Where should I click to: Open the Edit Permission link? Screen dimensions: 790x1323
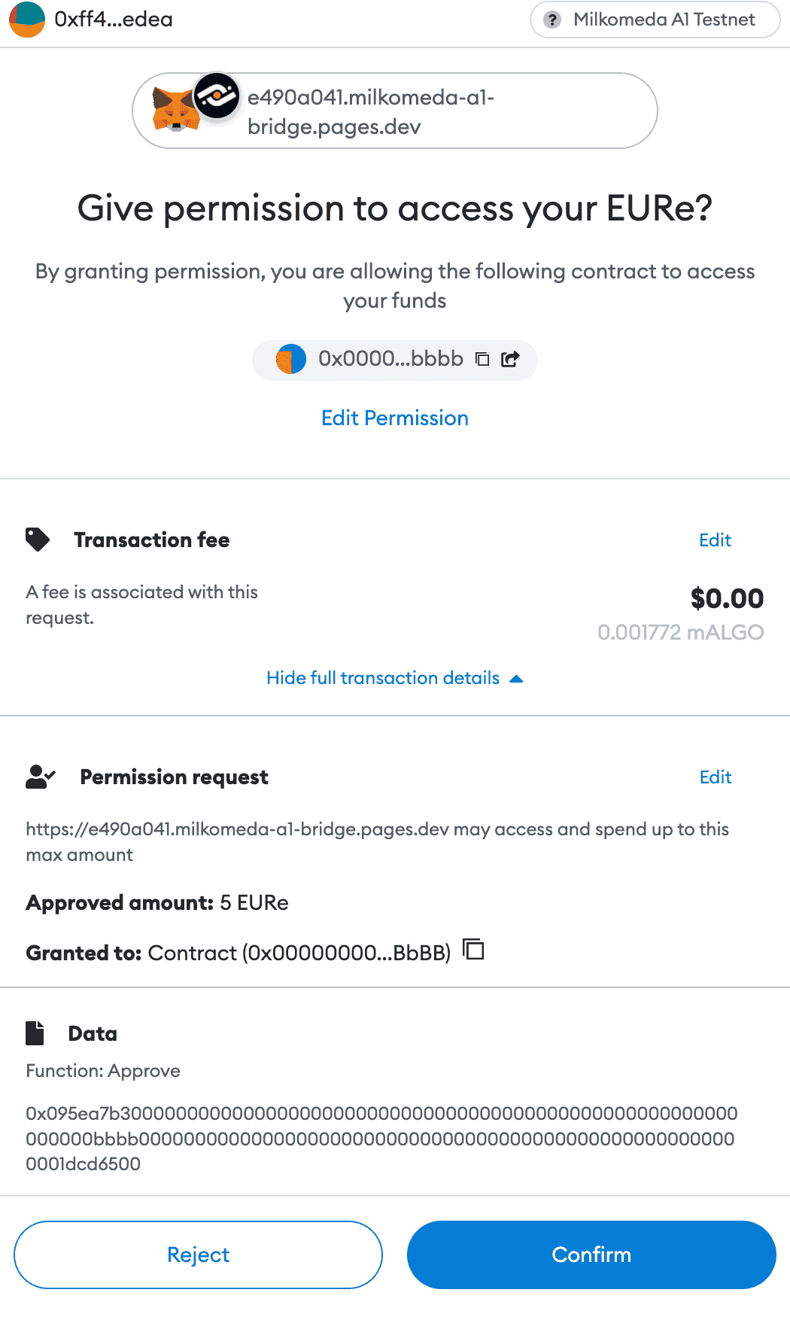click(395, 418)
